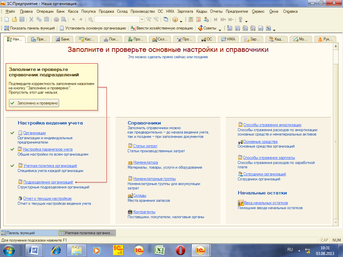Image resolution: width=343 pixels, height=257 pixels.
Task: Click the Windows list icon in toolbar
Action: (166, 19)
